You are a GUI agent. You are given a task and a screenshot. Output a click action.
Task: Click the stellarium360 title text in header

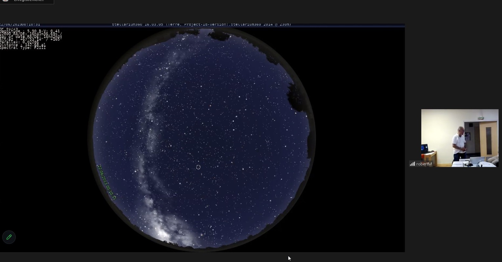[x=202, y=24]
